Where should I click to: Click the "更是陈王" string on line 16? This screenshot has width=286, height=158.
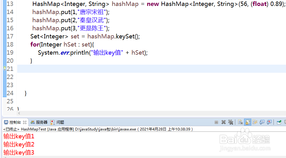point(92,28)
